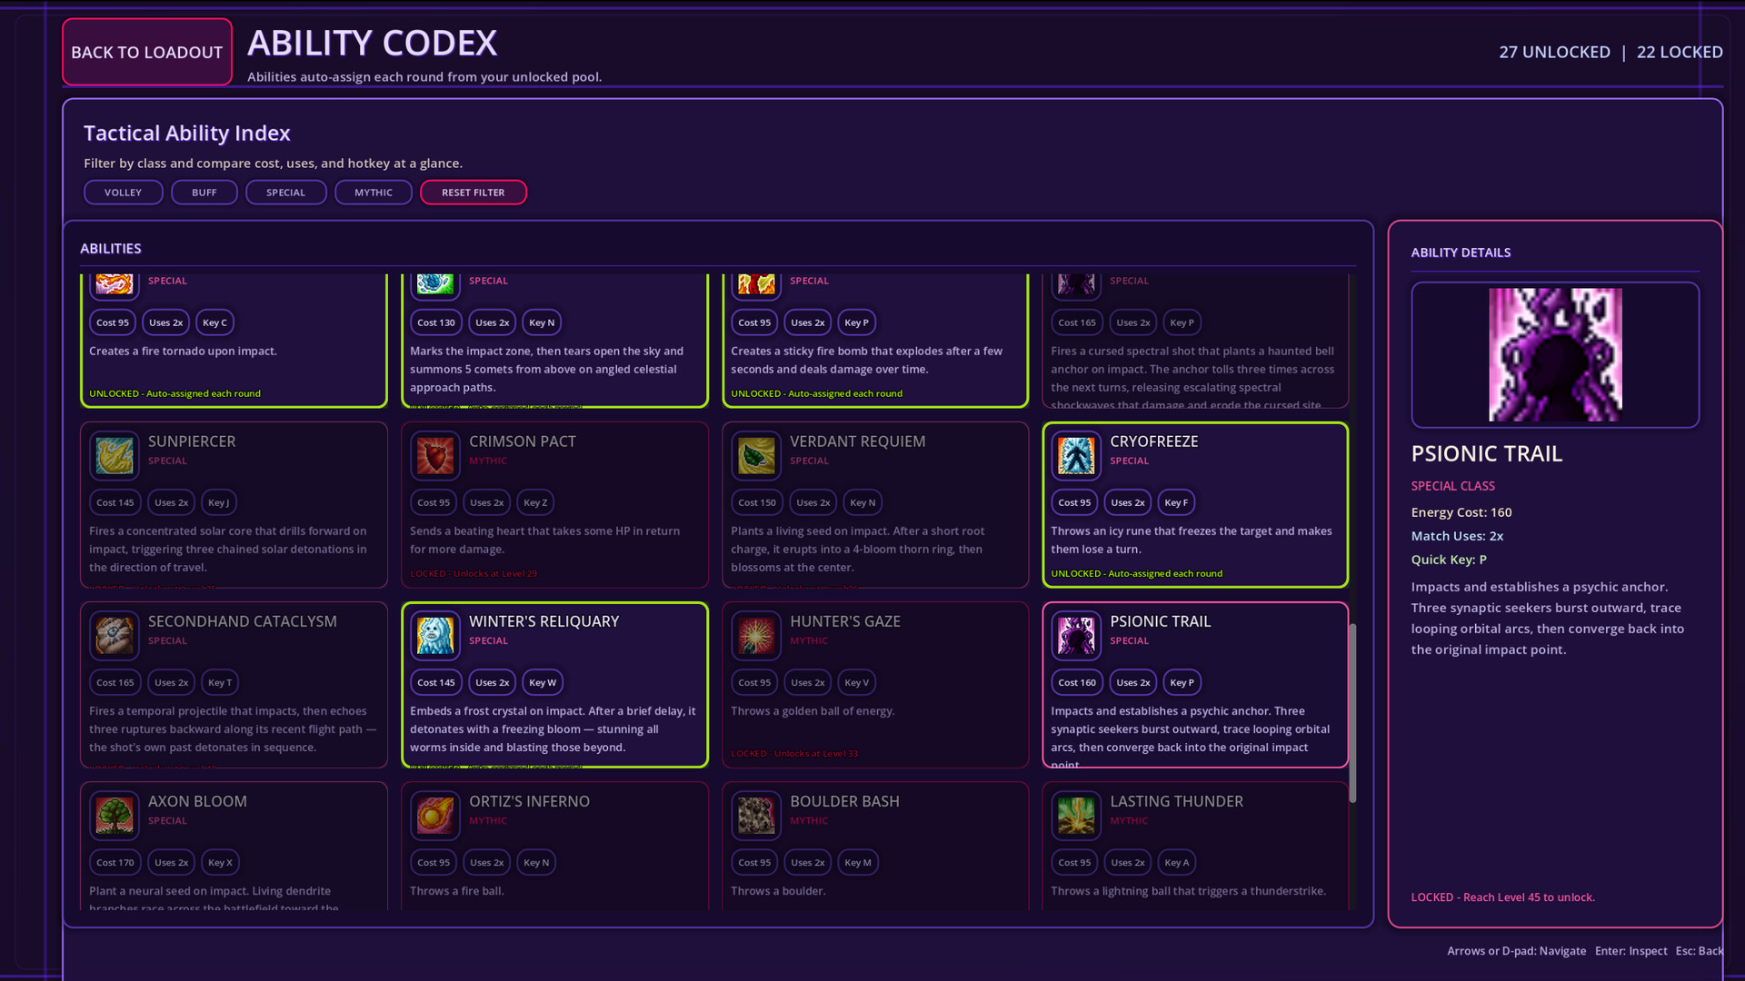Click the Psionic Trail preview image

(x=1554, y=355)
